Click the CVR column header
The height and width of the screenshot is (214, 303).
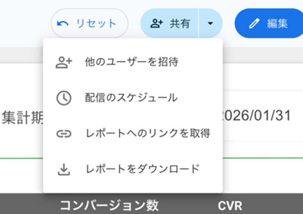[x=230, y=206]
